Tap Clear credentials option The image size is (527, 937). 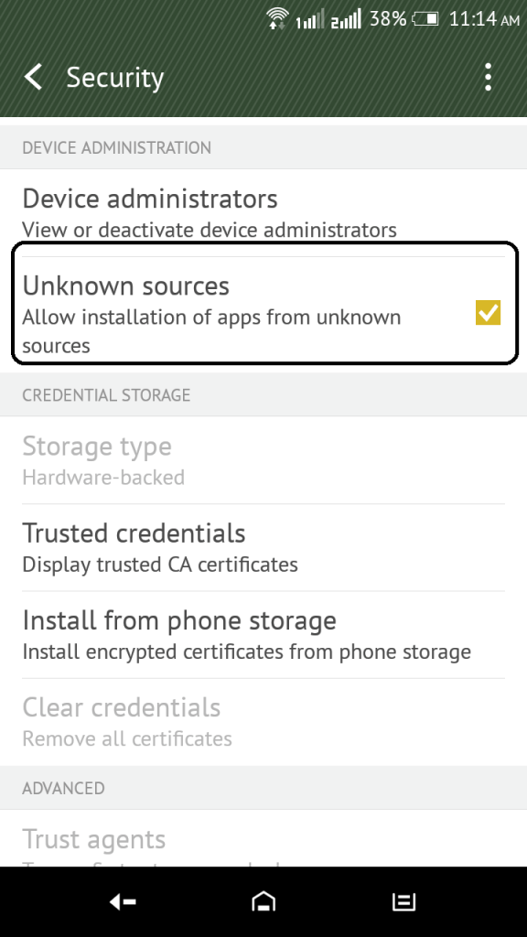263,723
